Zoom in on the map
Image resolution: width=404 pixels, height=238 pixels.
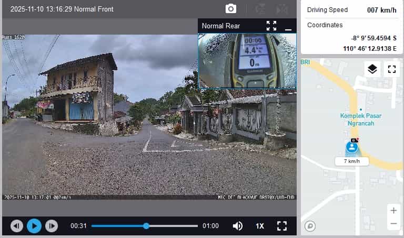pos(393,211)
